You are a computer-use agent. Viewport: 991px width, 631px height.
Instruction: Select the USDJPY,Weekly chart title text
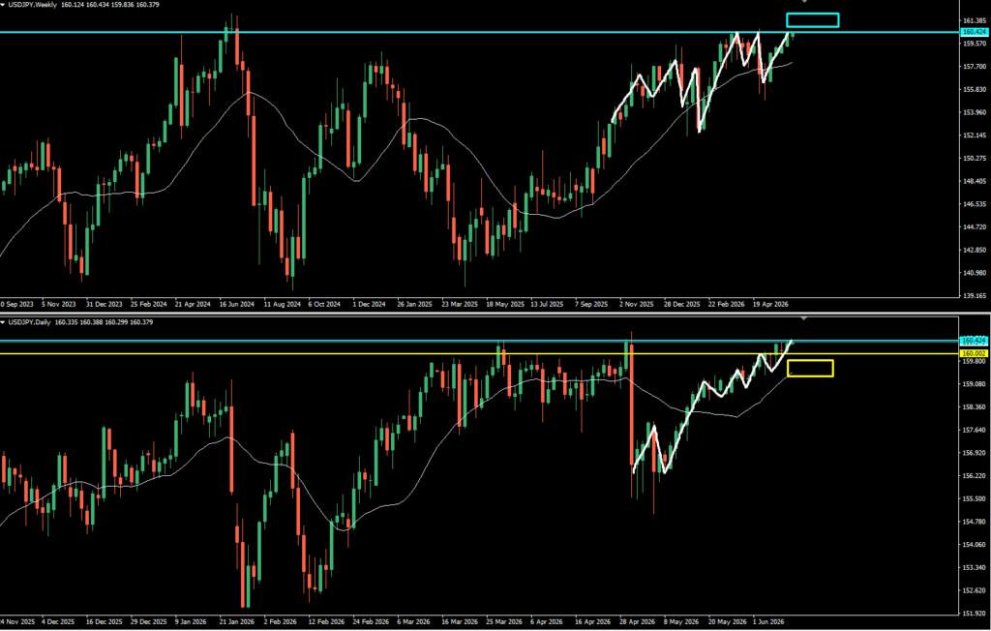tap(32, 5)
